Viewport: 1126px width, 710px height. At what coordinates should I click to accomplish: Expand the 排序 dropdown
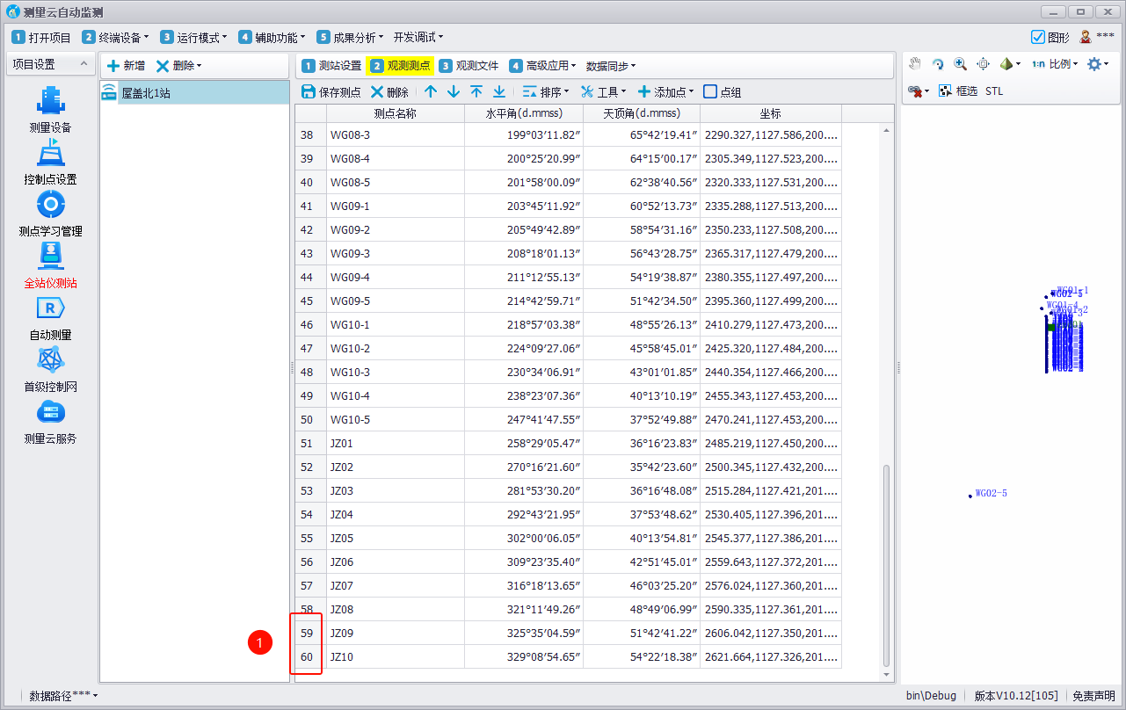click(x=546, y=92)
